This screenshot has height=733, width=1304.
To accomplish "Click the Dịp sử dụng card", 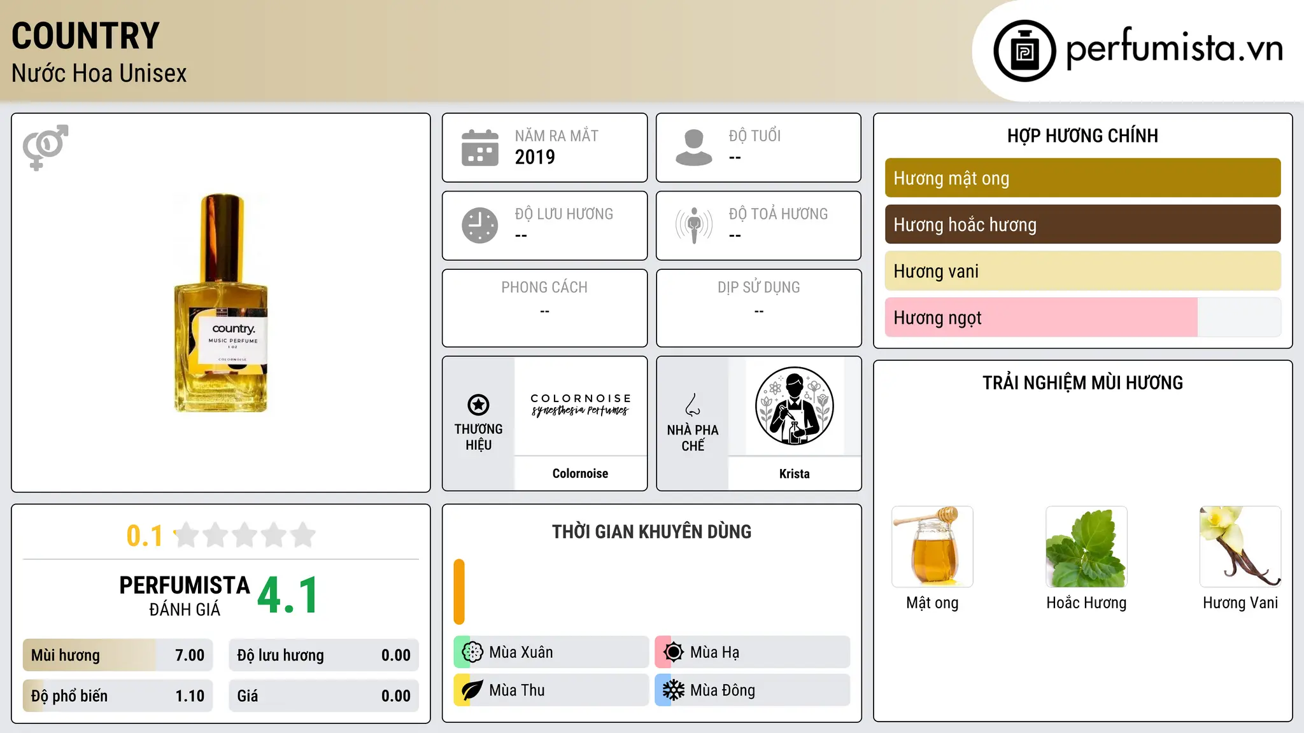I will (x=758, y=308).
